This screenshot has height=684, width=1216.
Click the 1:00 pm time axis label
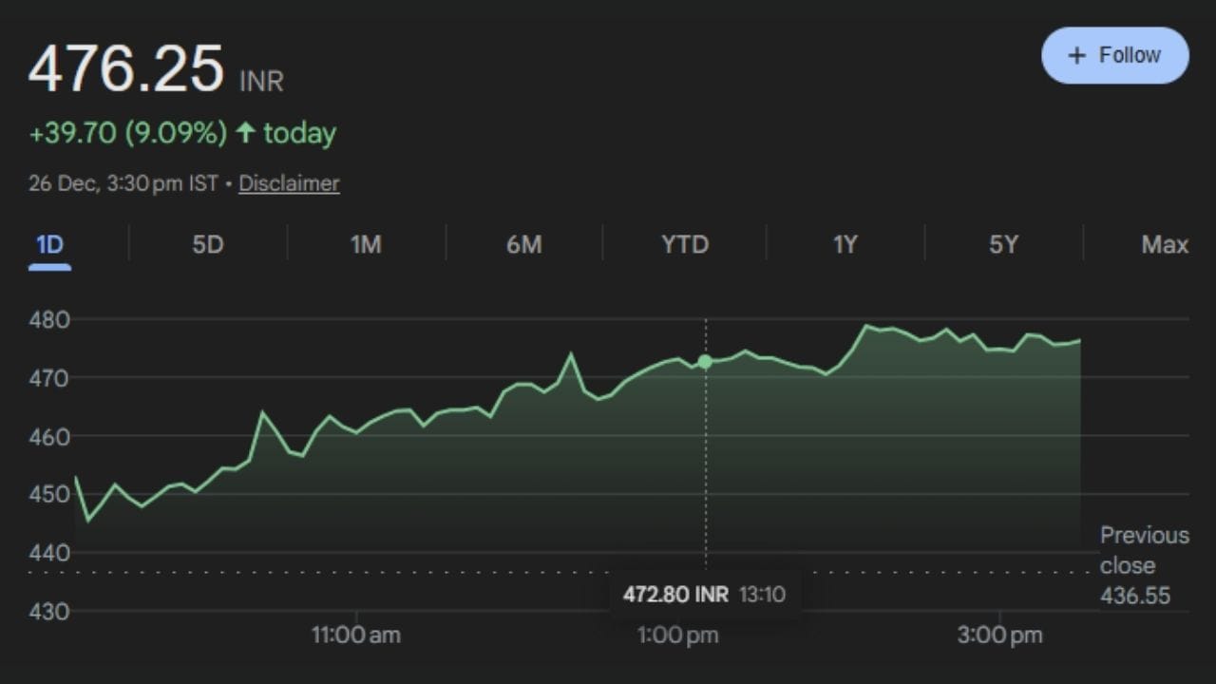pyautogui.click(x=677, y=635)
